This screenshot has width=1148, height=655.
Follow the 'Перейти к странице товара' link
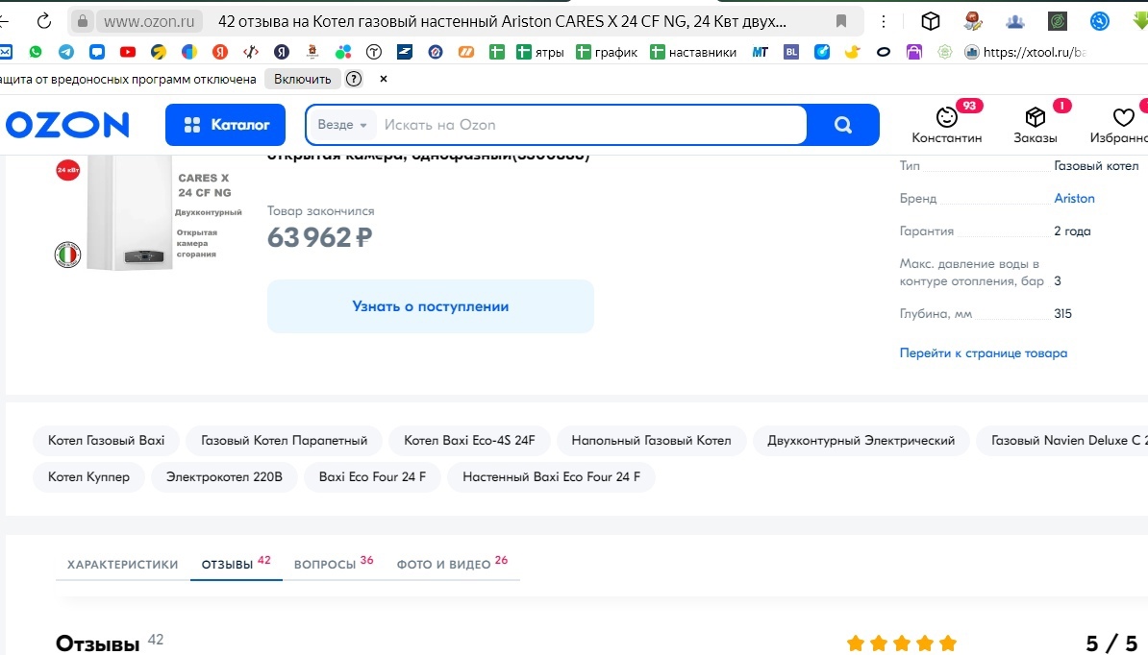(984, 353)
